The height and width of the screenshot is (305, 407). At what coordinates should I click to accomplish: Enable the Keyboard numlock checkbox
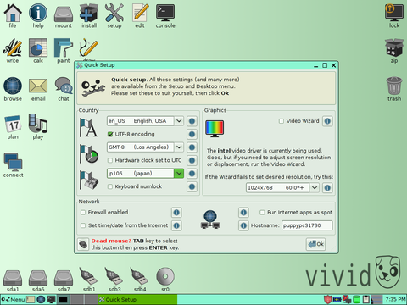pyautogui.click(x=110, y=186)
